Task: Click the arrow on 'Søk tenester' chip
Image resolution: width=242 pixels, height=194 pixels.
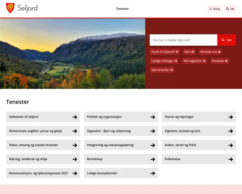Action: point(171,70)
